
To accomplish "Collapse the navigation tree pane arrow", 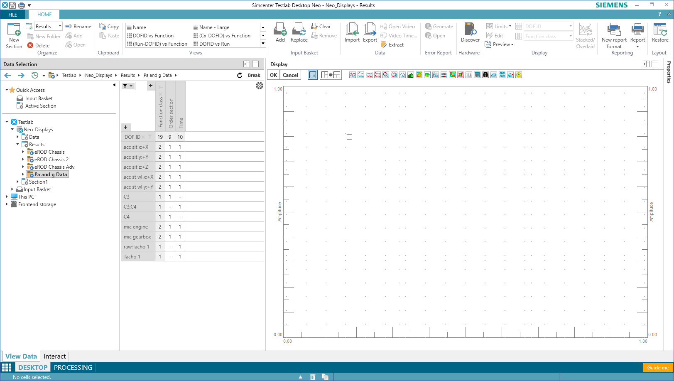I will point(114,85).
